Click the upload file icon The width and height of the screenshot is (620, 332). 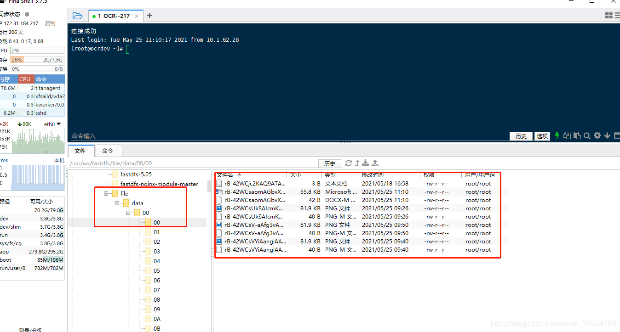375,163
